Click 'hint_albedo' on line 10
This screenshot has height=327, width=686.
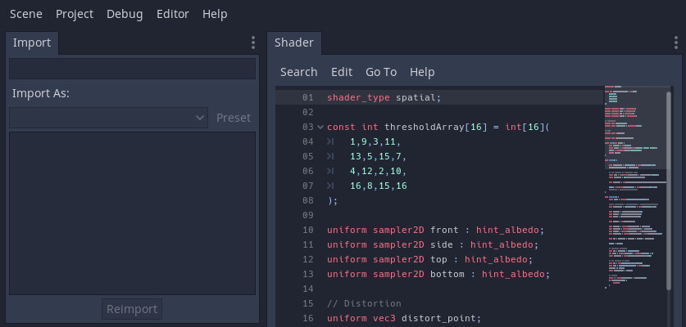[x=507, y=230]
